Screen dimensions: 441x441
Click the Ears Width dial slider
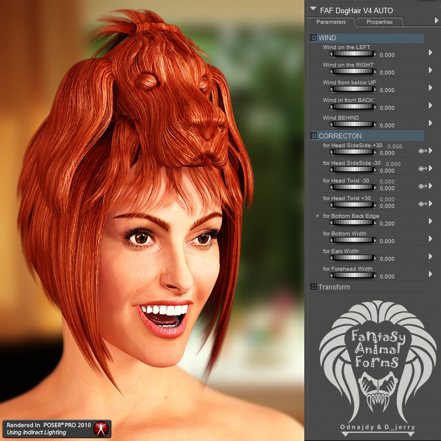(353, 258)
